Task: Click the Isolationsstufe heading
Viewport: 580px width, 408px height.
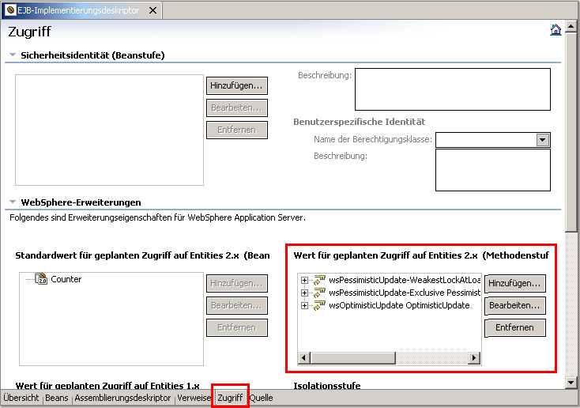Action: tap(327, 385)
